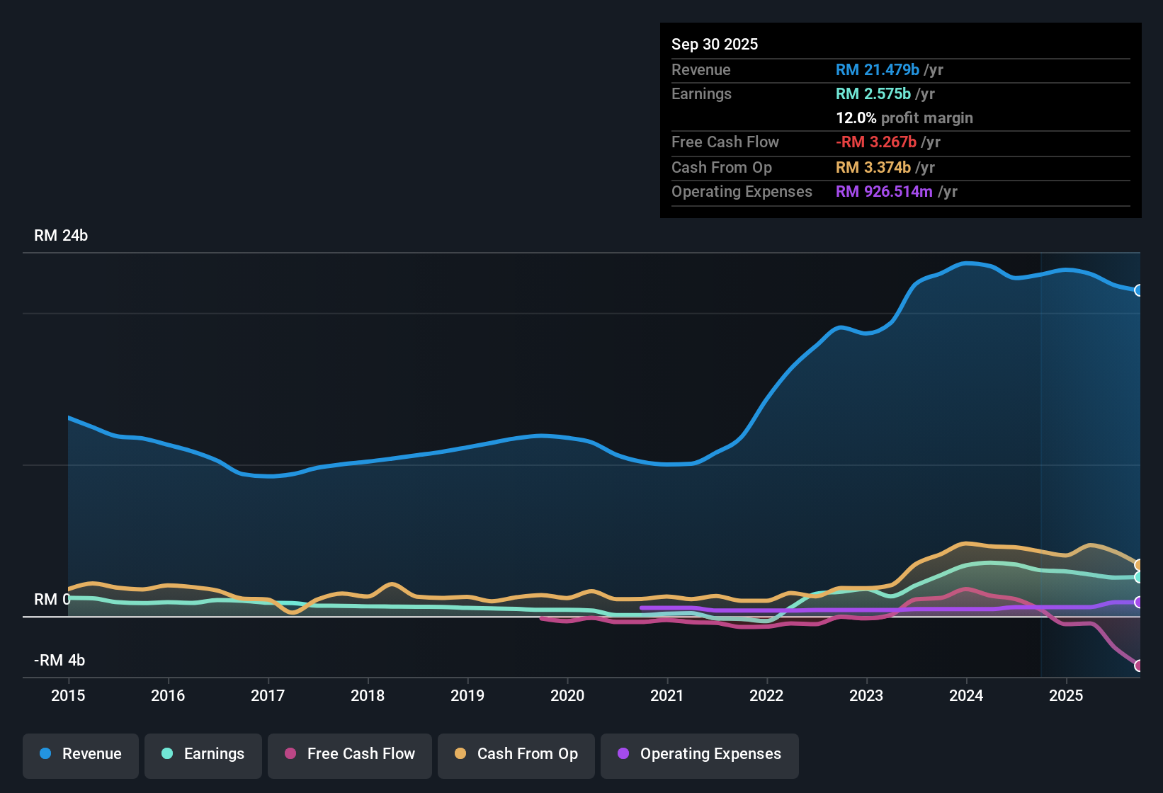The width and height of the screenshot is (1163, 793).
Task: Toggle Cash From Op series visibility
Action: [516, 754]
